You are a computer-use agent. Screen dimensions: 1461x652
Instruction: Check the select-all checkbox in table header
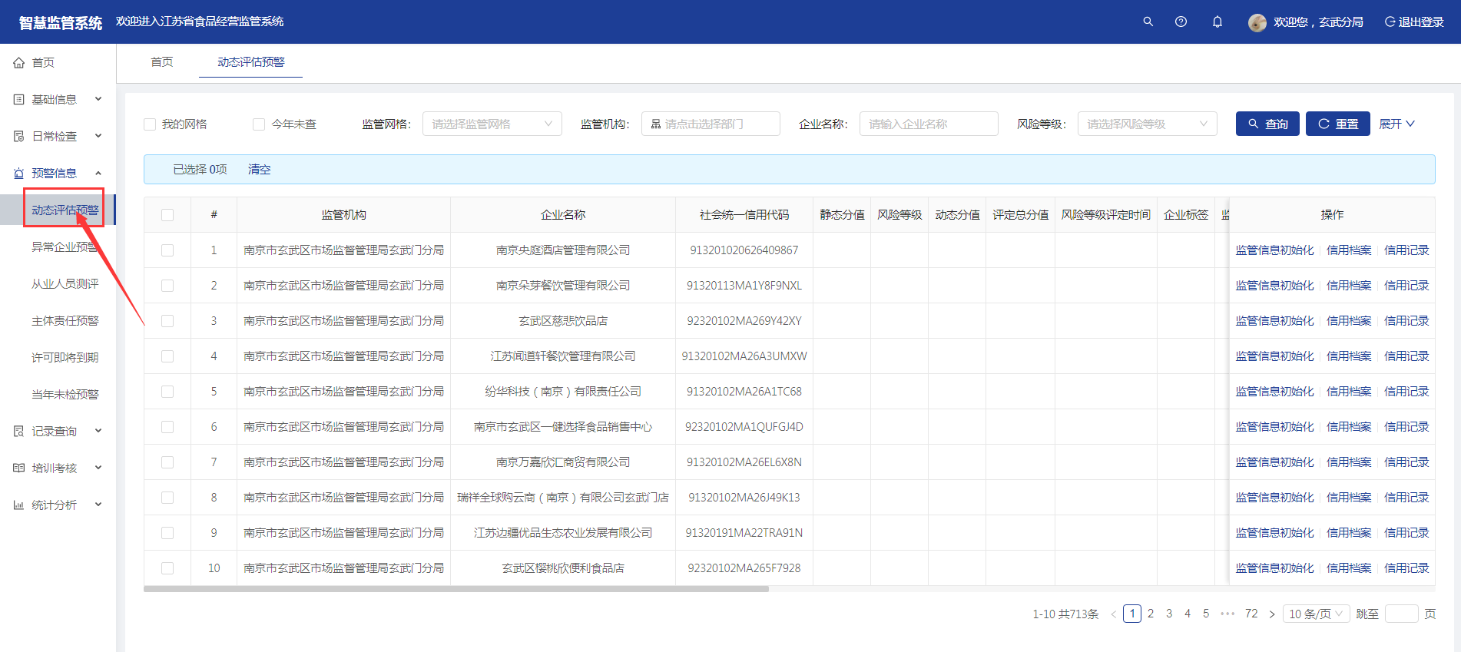tap(167, 215)
